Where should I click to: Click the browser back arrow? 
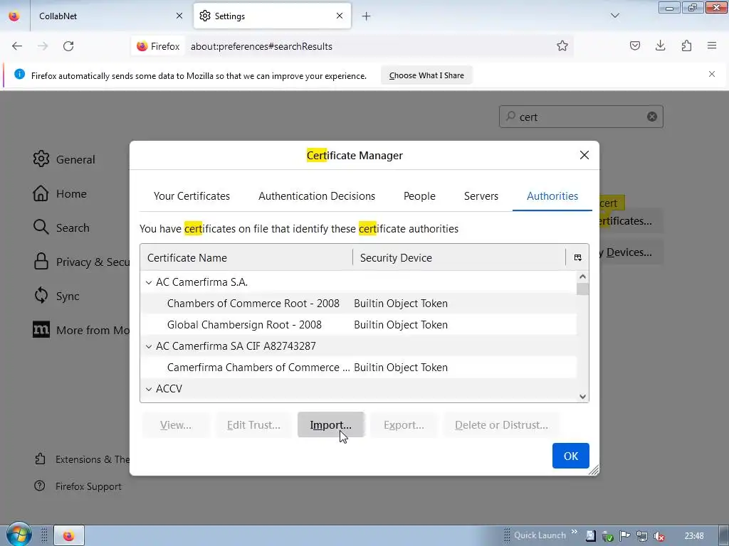(17, 46)
